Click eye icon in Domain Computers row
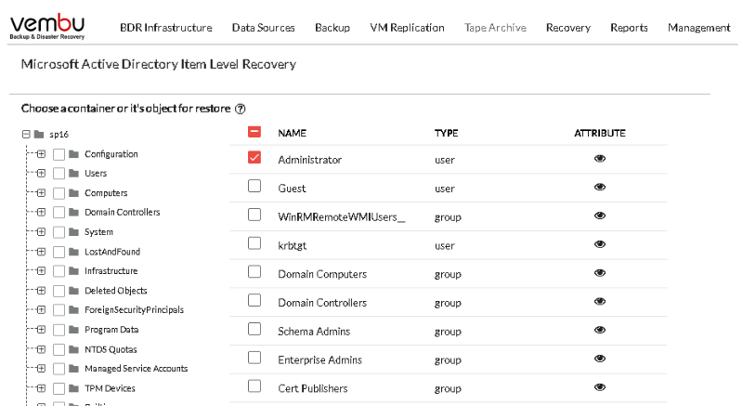 [599, 272]
